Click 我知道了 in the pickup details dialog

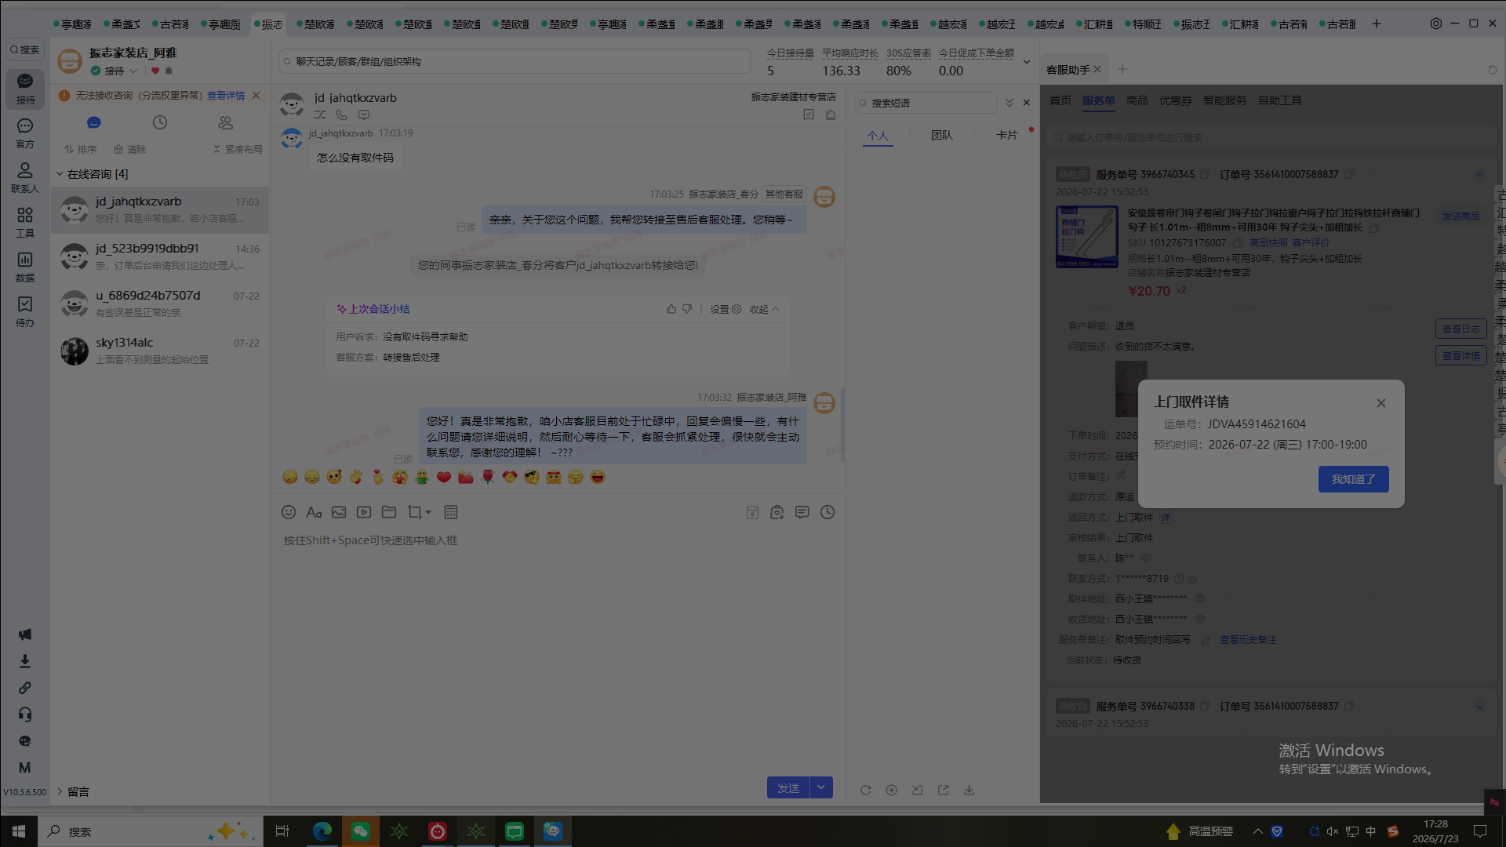click(x=1353, y=479)
